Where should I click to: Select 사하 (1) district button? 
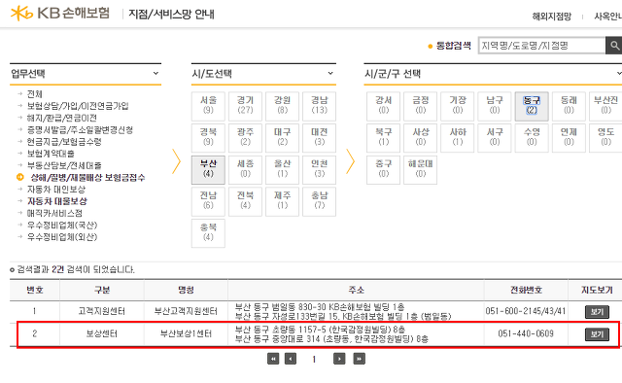point(458,138)
